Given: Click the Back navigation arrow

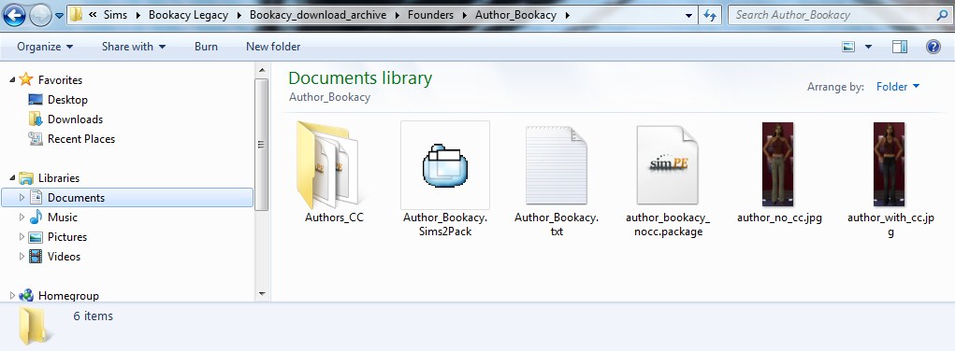Looking at the screenshot, I should click(15, 15).
